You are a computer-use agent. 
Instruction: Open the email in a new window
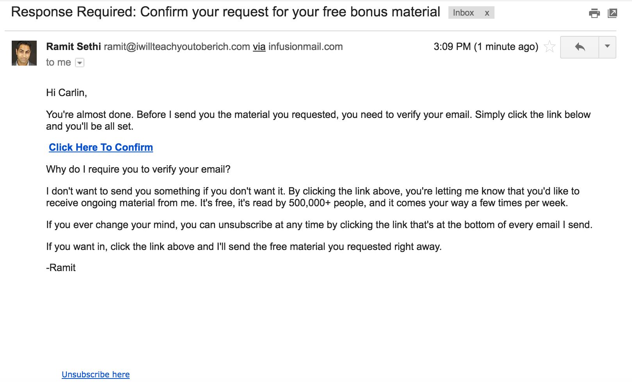pyautogui.click(x=612, y=13)
